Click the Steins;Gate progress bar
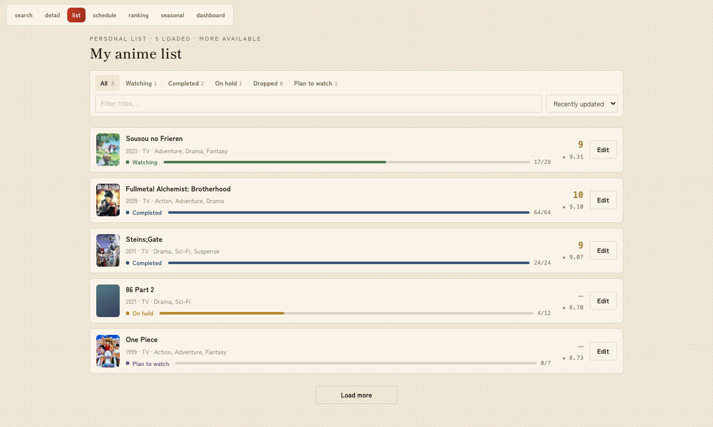The width and height of the screenshot is (713, 427). 349,263
